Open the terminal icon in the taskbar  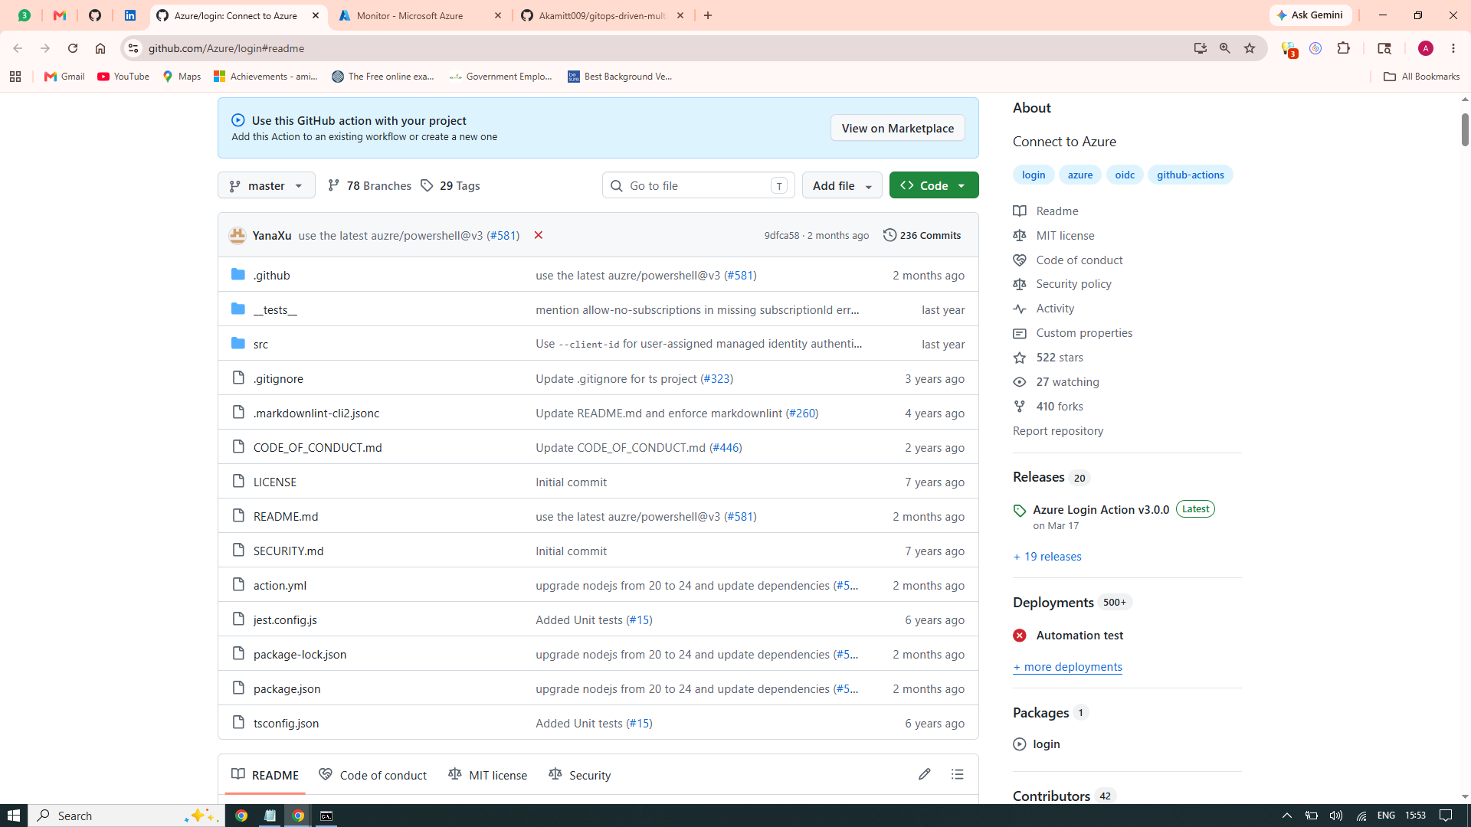326,816
